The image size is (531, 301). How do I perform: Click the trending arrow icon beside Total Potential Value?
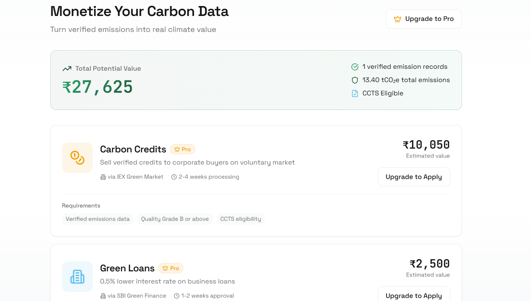(x=67, y=69)
